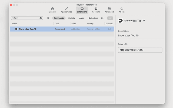Filter by Scripts
This screenshot has height=108, width=173.
(x=71, y=18)
